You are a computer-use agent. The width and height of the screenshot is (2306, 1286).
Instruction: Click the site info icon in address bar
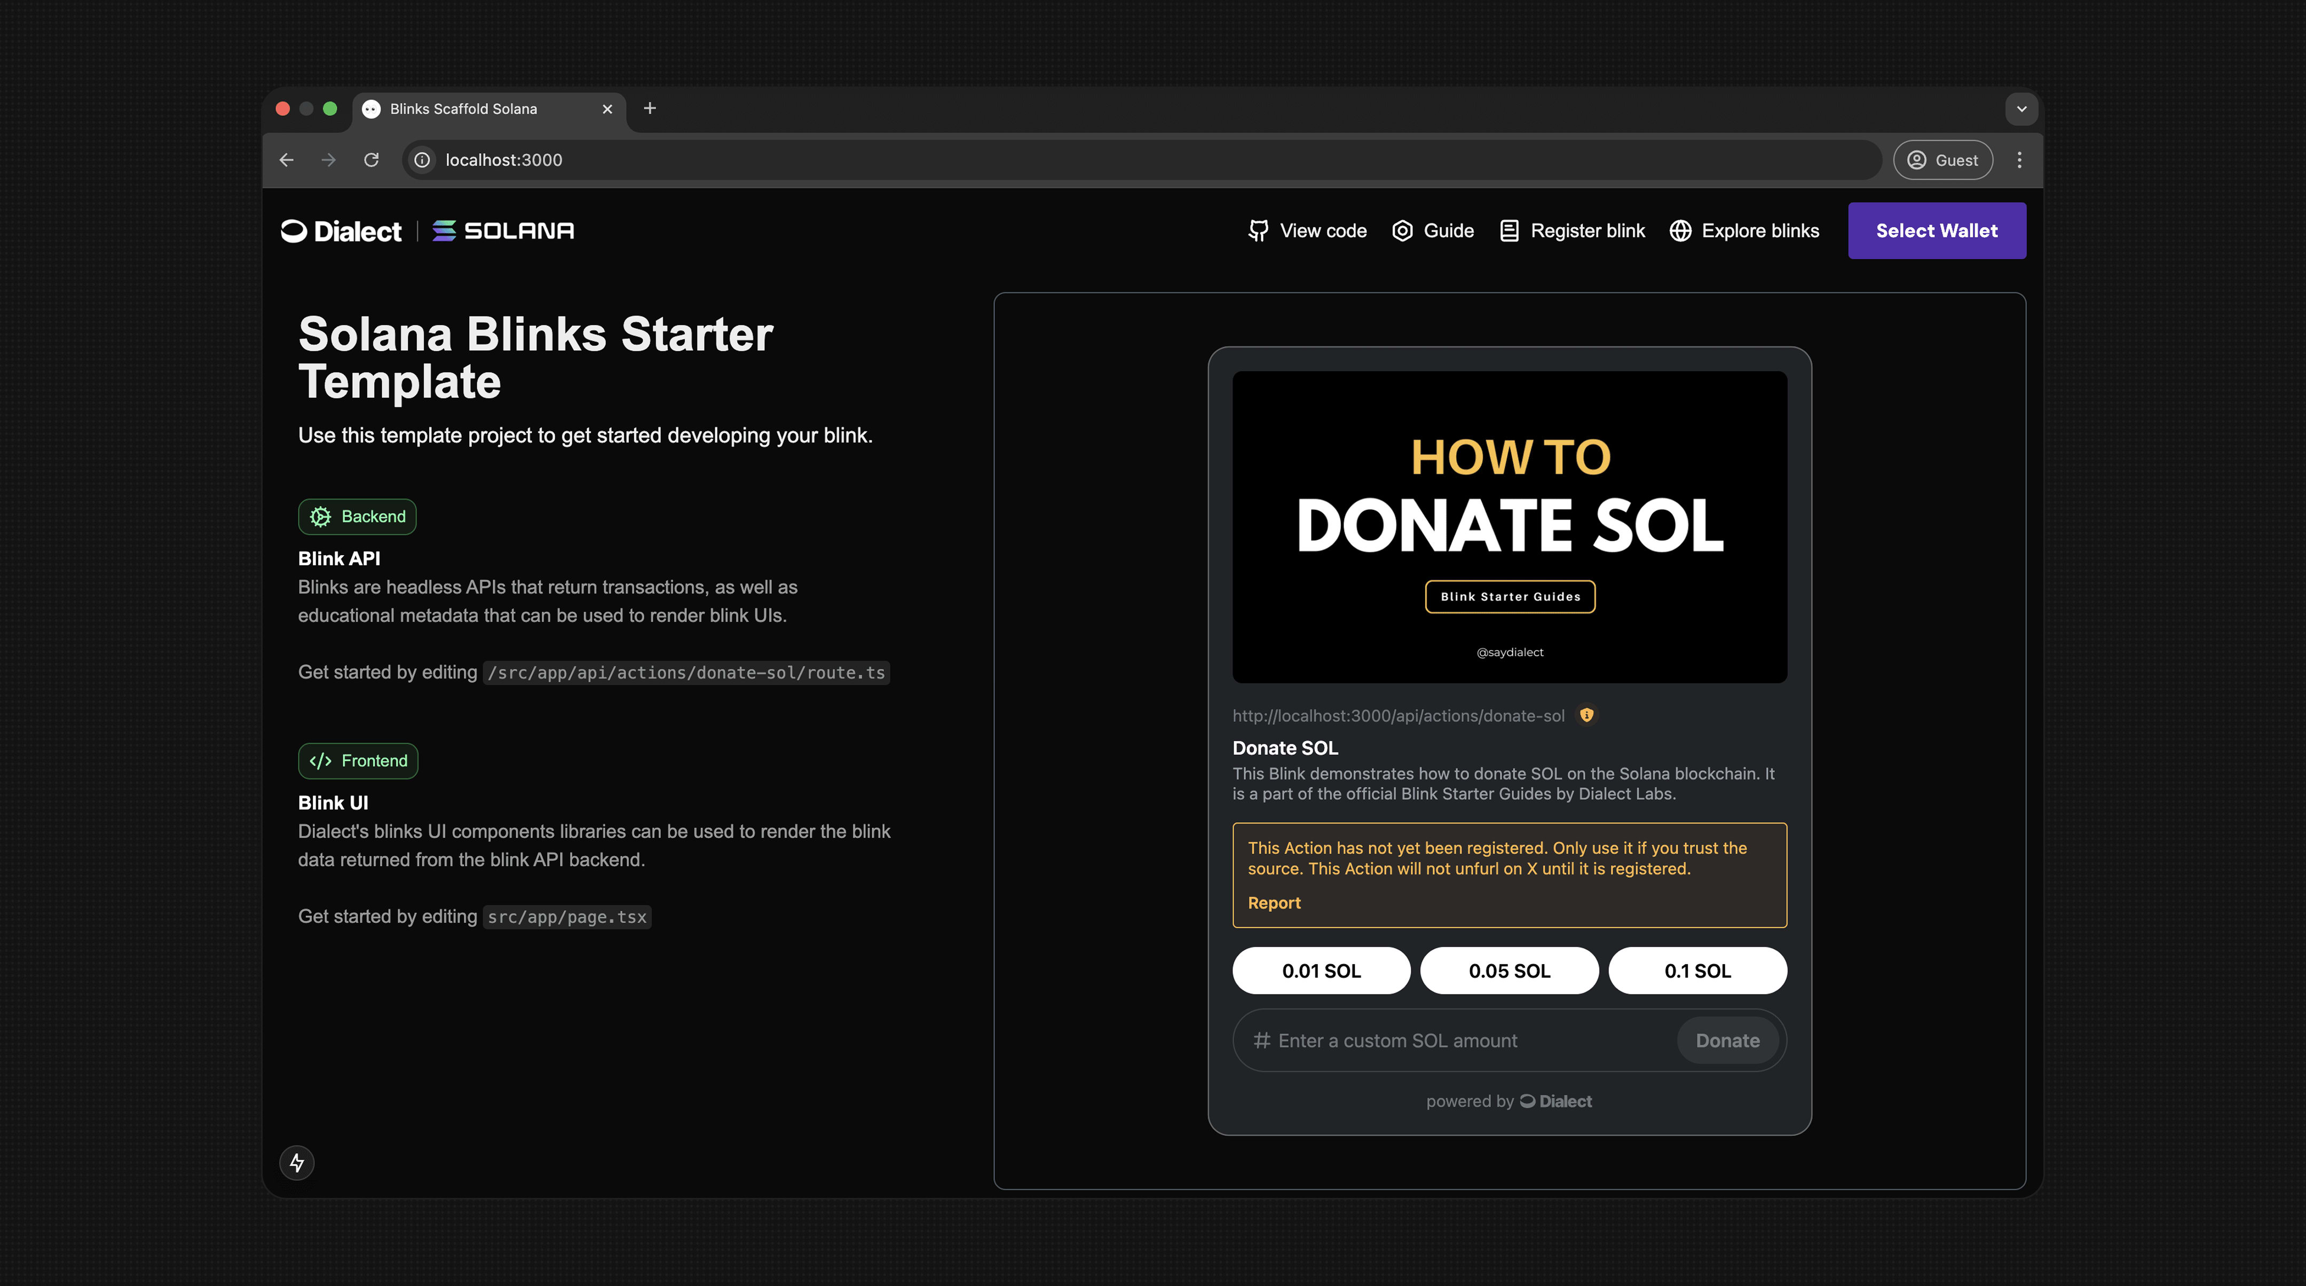[423, 160]
